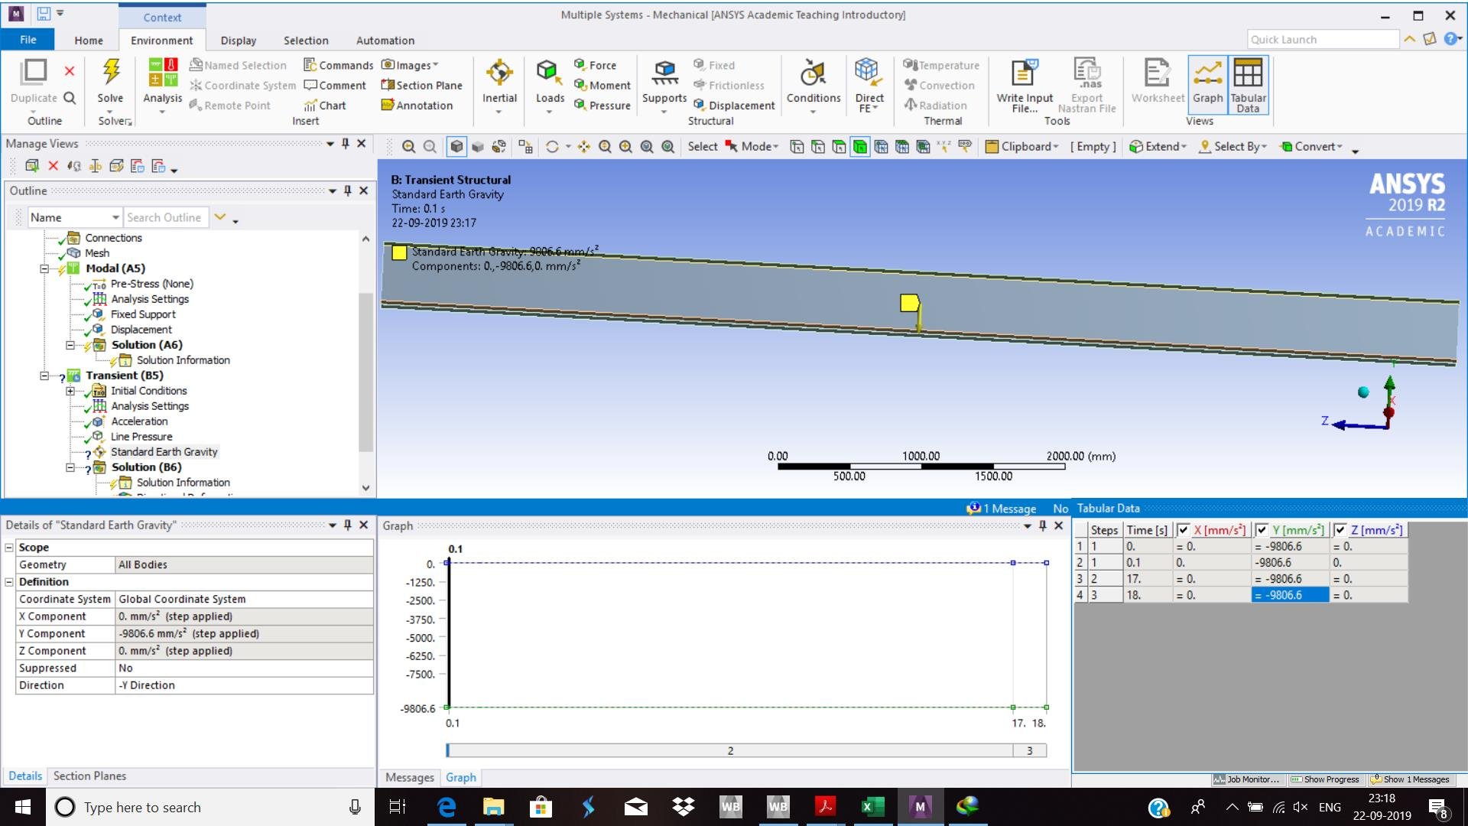
Task: Open the Supports icon
Action: tap(664, 73)
